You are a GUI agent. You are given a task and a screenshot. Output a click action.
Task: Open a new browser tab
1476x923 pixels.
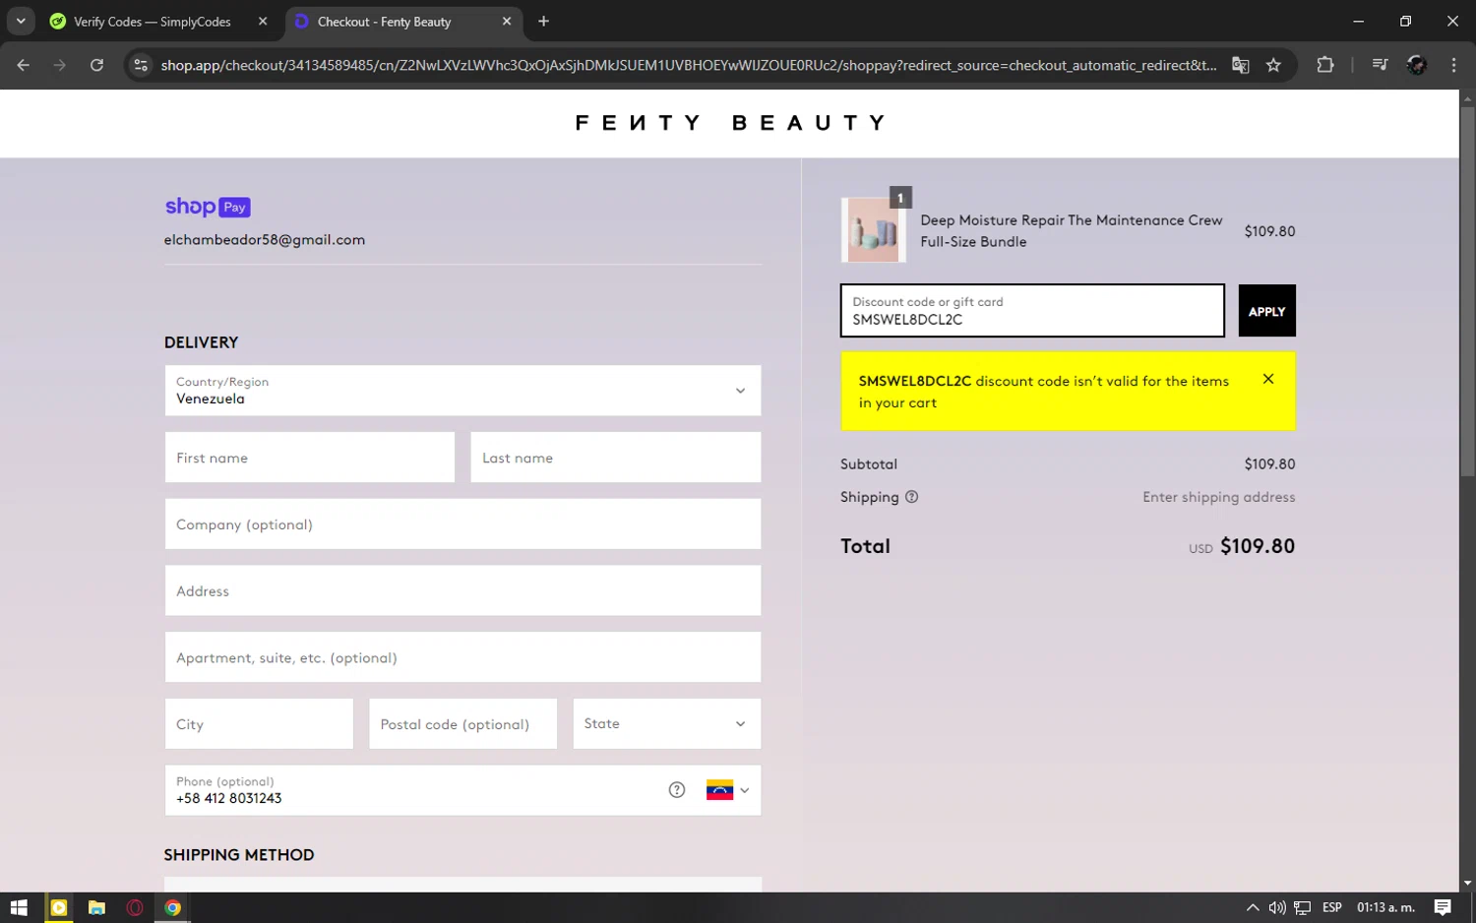(x=543, y=22)
